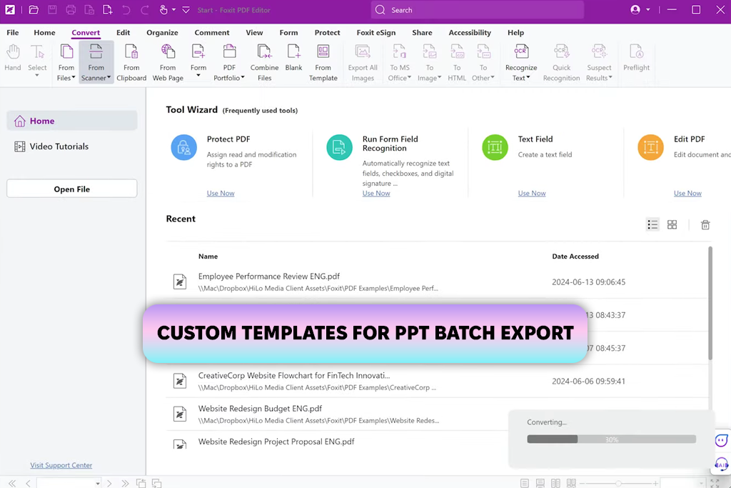Image resolution: width=731 pixels, height=488 pixels.
Task: Click the fullscreen icon in the status bar
Action: point(715,483)
